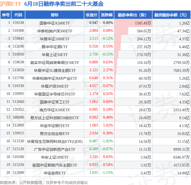The width and height of the screenshot is (191, 185).
Task: Click the 1.02% change value
Action: tap(108, 125)
